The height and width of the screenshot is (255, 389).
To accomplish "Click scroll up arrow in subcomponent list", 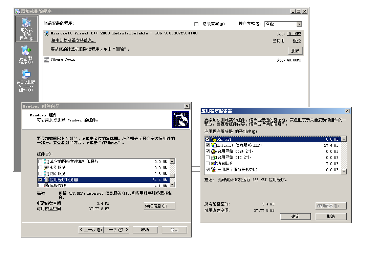I will pos(344,139).
